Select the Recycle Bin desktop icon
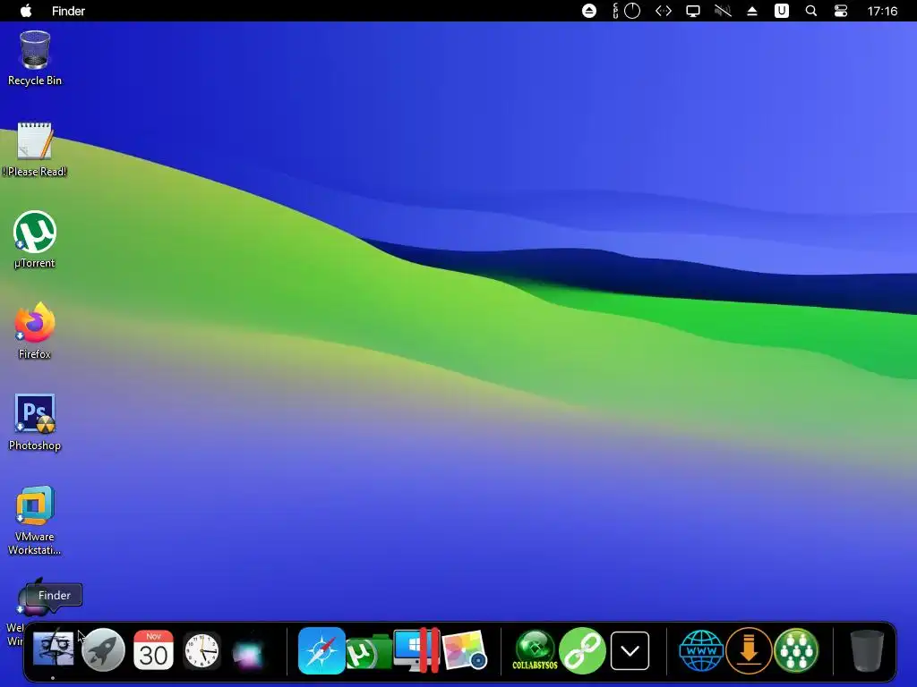The width and height of the screenshot is (917, 687). tap(35, 58)
